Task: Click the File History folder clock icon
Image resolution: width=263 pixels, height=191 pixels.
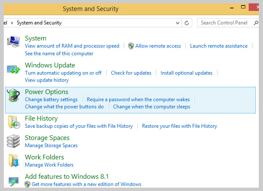Action: coord(14,122)
